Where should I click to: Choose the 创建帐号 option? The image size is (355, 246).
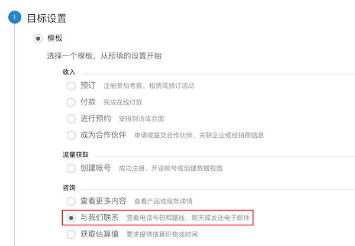(71, 169)
